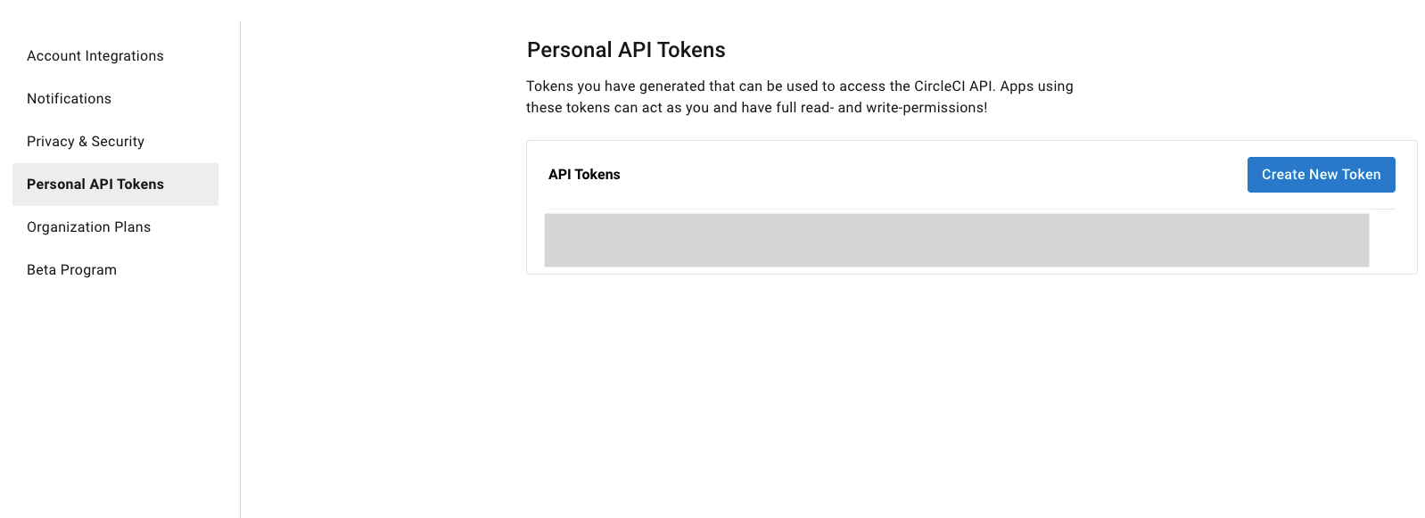
Task: Go to Notifications in the sidebar
Action: click(x=70, y=99)
